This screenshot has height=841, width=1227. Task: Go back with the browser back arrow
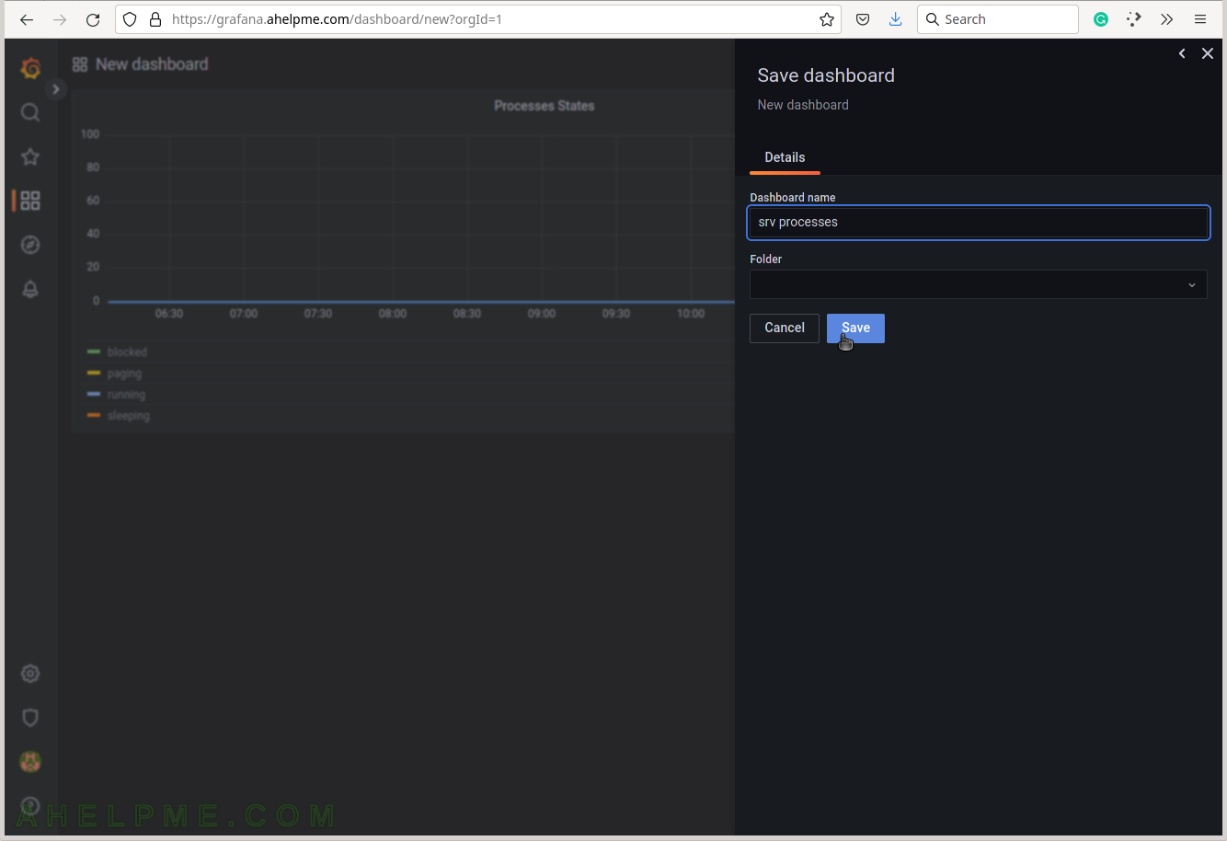[27, 19]
